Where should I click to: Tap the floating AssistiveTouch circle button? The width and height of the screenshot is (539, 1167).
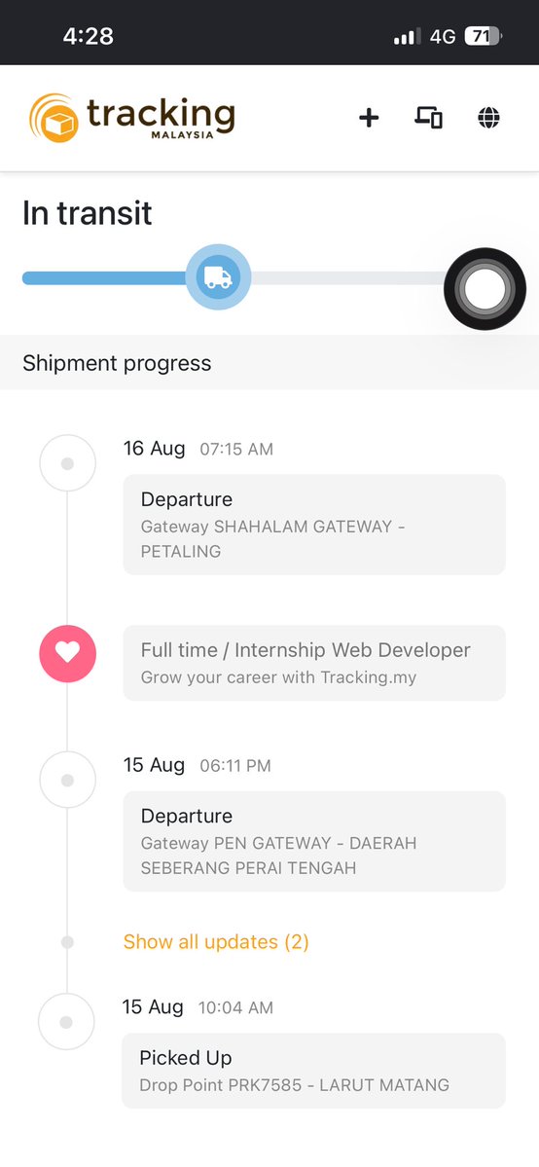coord(485,289)
